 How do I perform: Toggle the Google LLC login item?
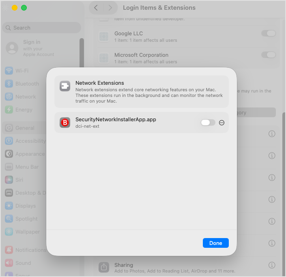tap(268, 33)
